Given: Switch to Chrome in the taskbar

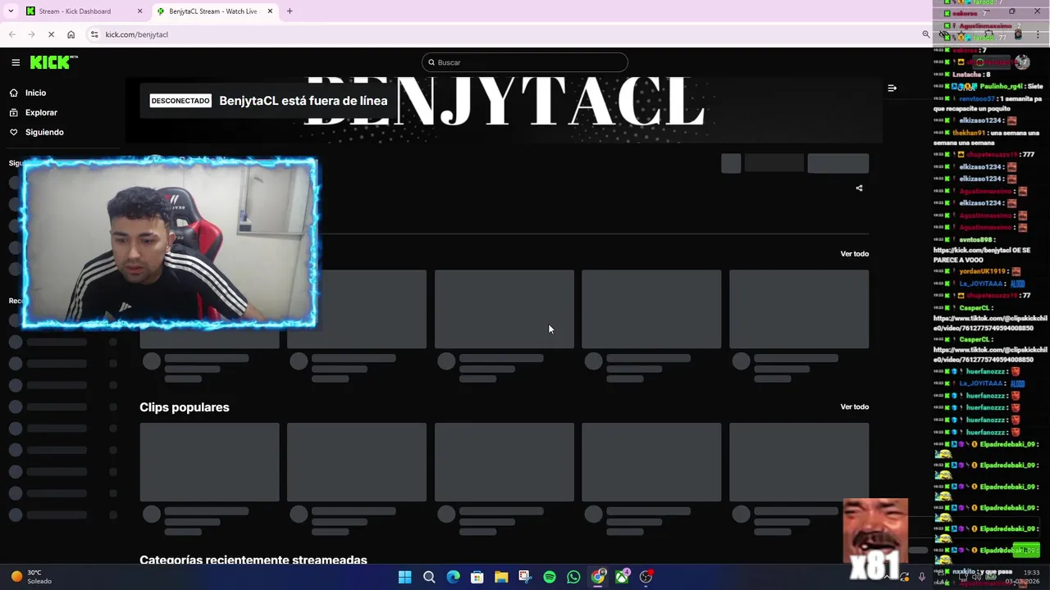Looking at the screenshot, I should (x=598, y=577).
